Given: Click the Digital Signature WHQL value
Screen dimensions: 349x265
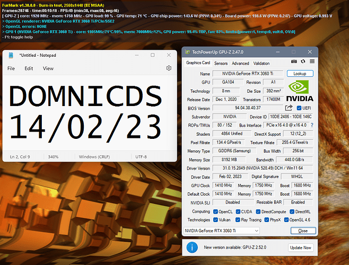Looking at the screenshot, I should 296,176.
